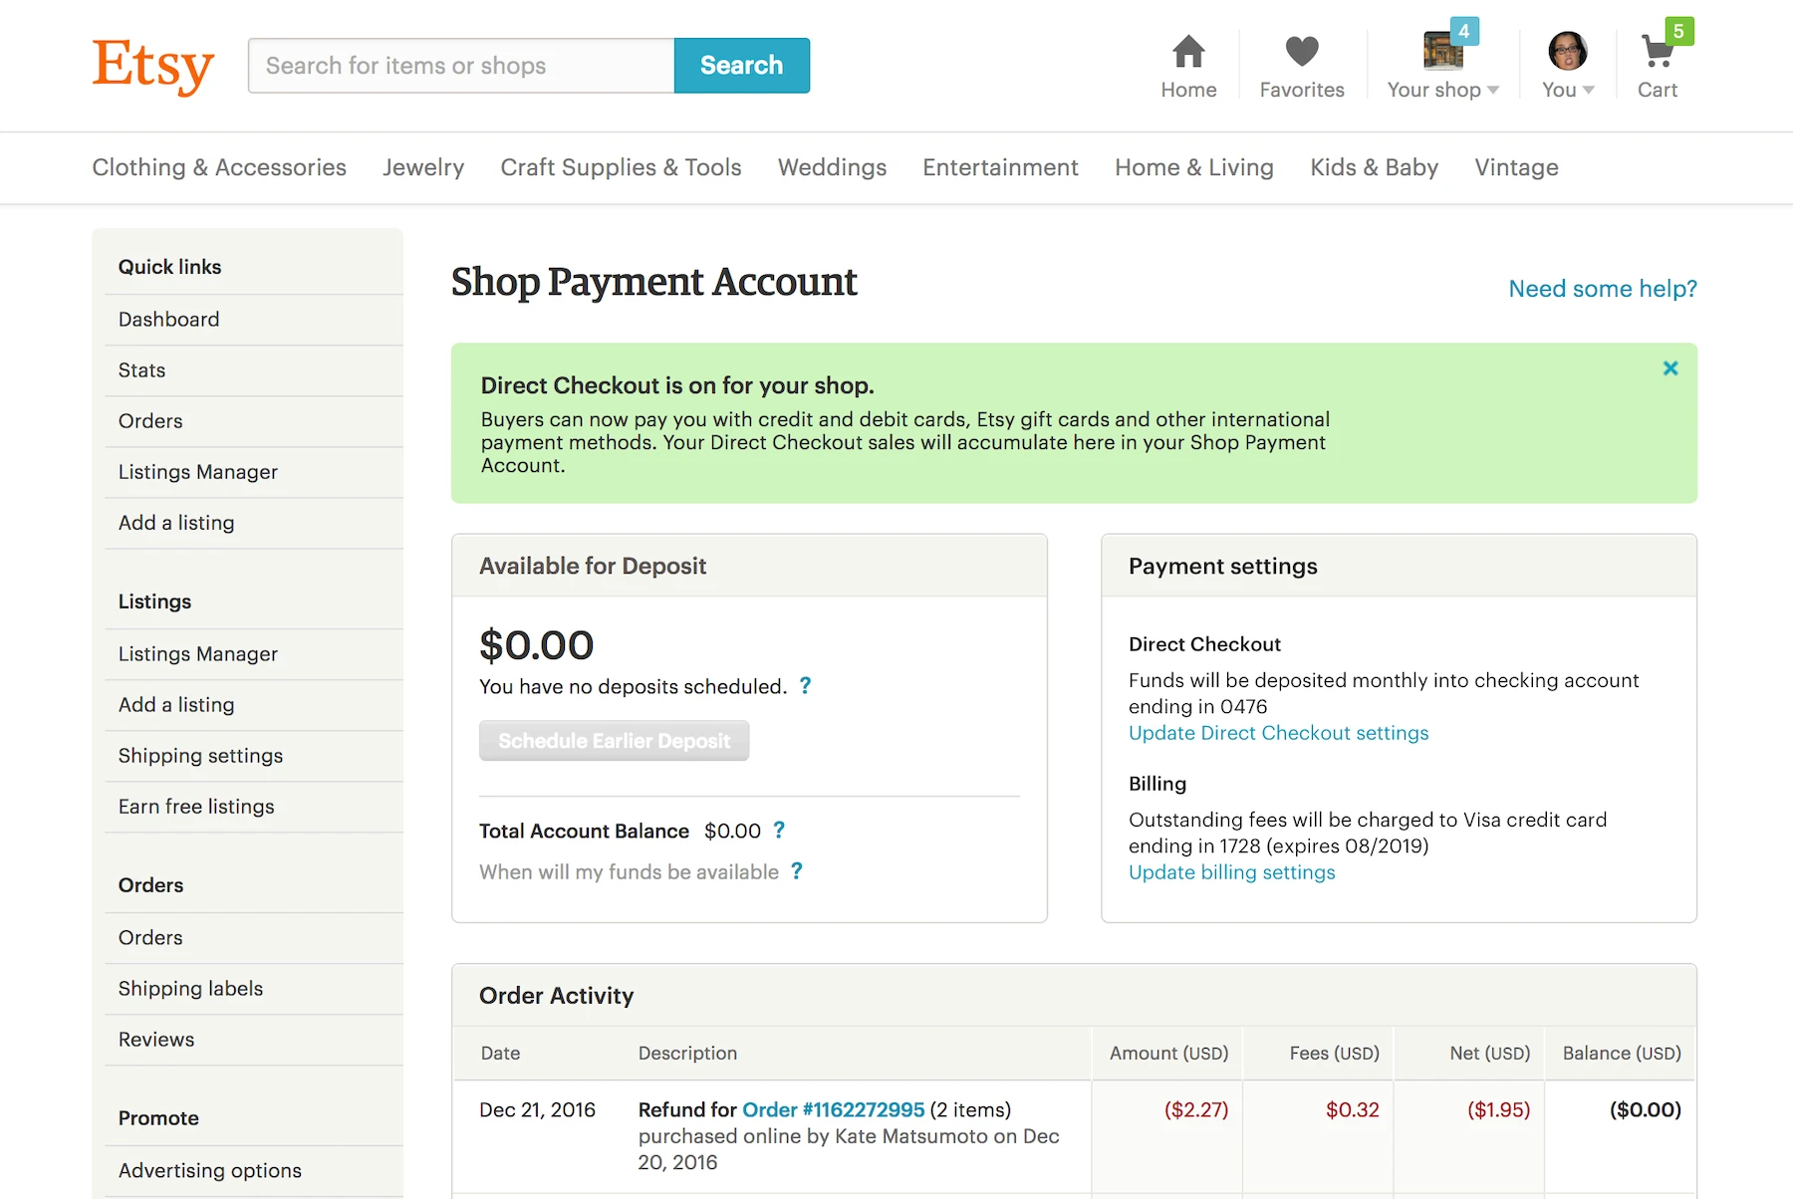
Task: Open When will my funds be available help
Action: point(796,871)
